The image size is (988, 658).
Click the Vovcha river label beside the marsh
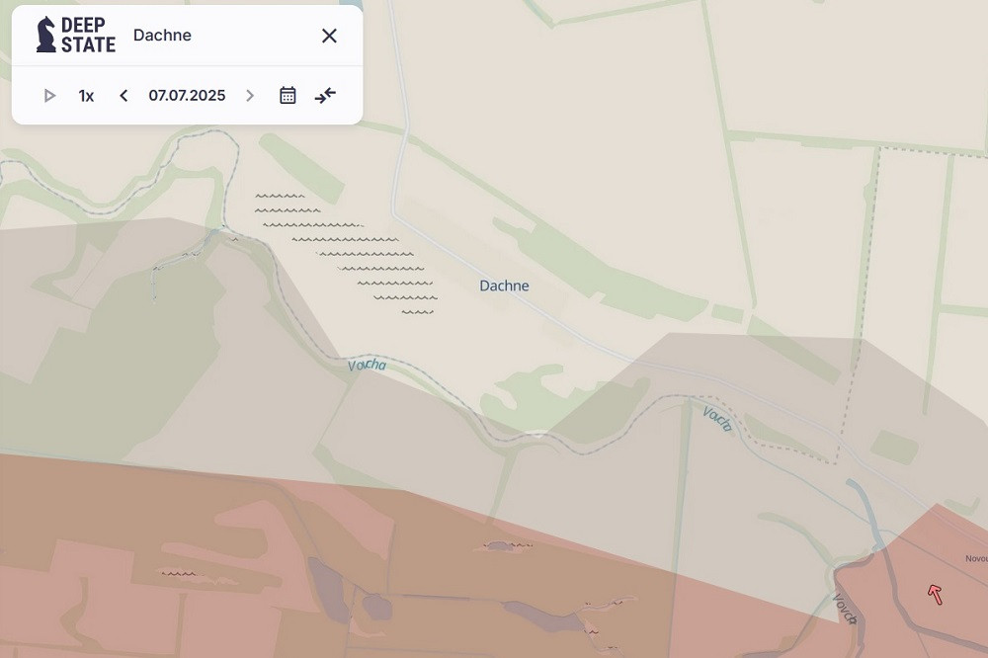(367, 365)
